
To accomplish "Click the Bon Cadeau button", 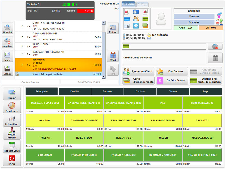I will [172, 71].
